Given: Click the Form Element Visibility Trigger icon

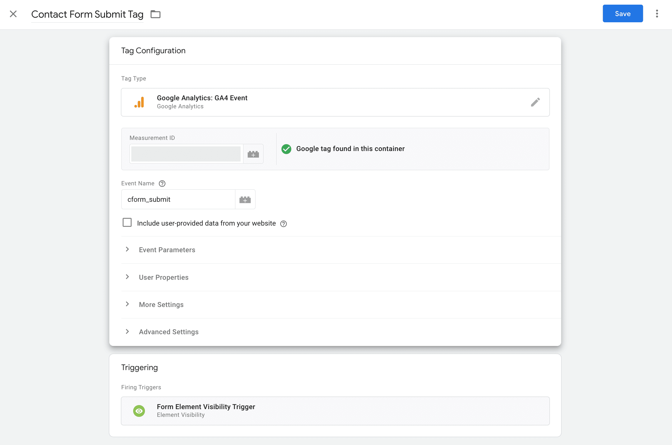Looking at the screenshot, I should click(x=139, y=410).
